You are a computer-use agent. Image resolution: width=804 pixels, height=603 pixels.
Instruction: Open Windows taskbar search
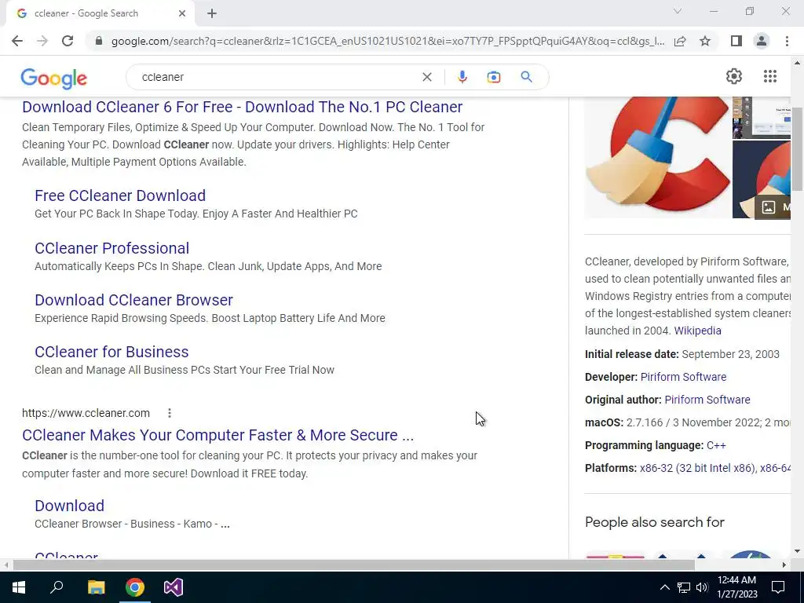57,587
